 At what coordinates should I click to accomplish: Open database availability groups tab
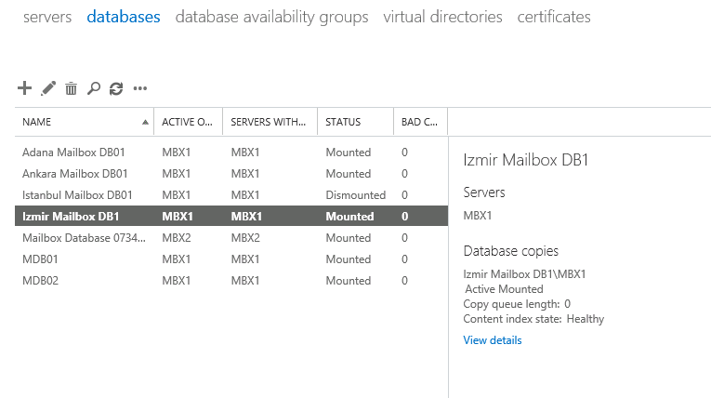[271, 18]
